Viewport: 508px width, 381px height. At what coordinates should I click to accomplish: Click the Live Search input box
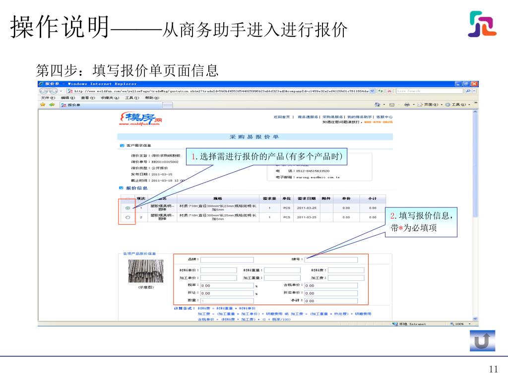429,91
